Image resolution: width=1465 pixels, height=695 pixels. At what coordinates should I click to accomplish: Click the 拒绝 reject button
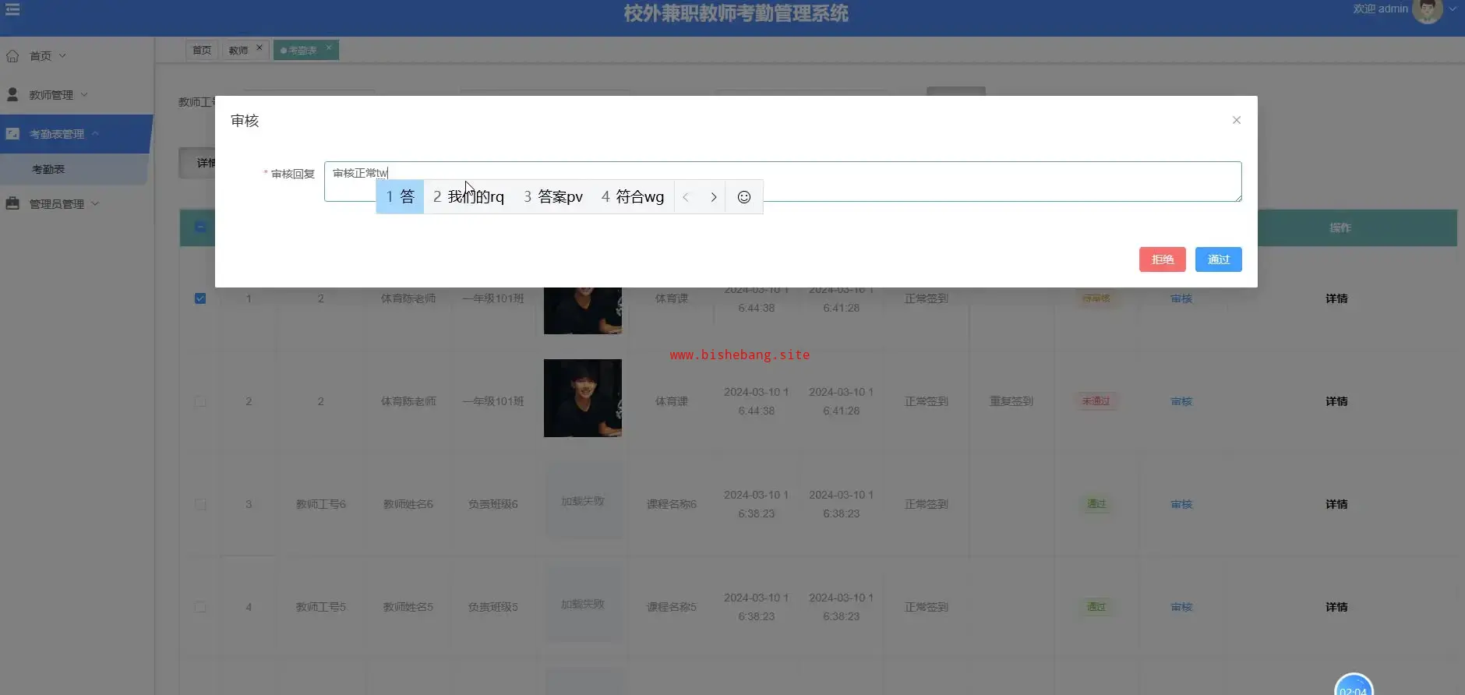(x=1163, y=259)
